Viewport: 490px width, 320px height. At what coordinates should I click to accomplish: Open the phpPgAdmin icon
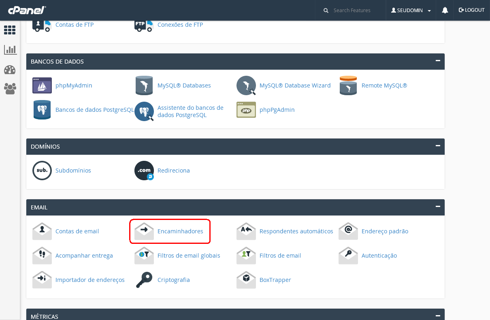click(x=246, y=110)
